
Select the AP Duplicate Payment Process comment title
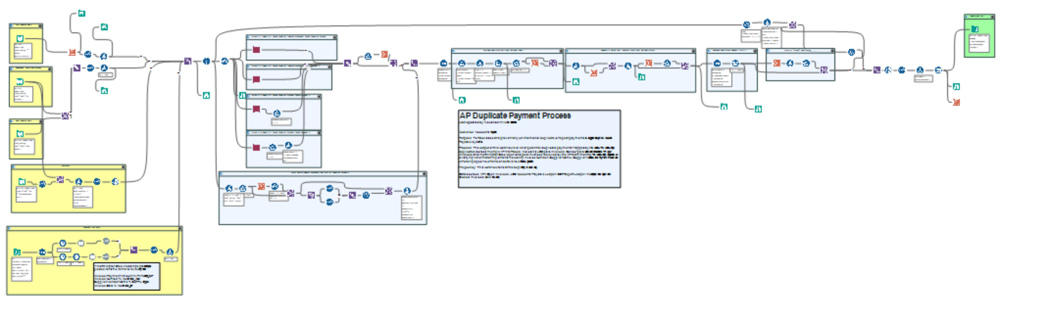click(x=515, y=115)
